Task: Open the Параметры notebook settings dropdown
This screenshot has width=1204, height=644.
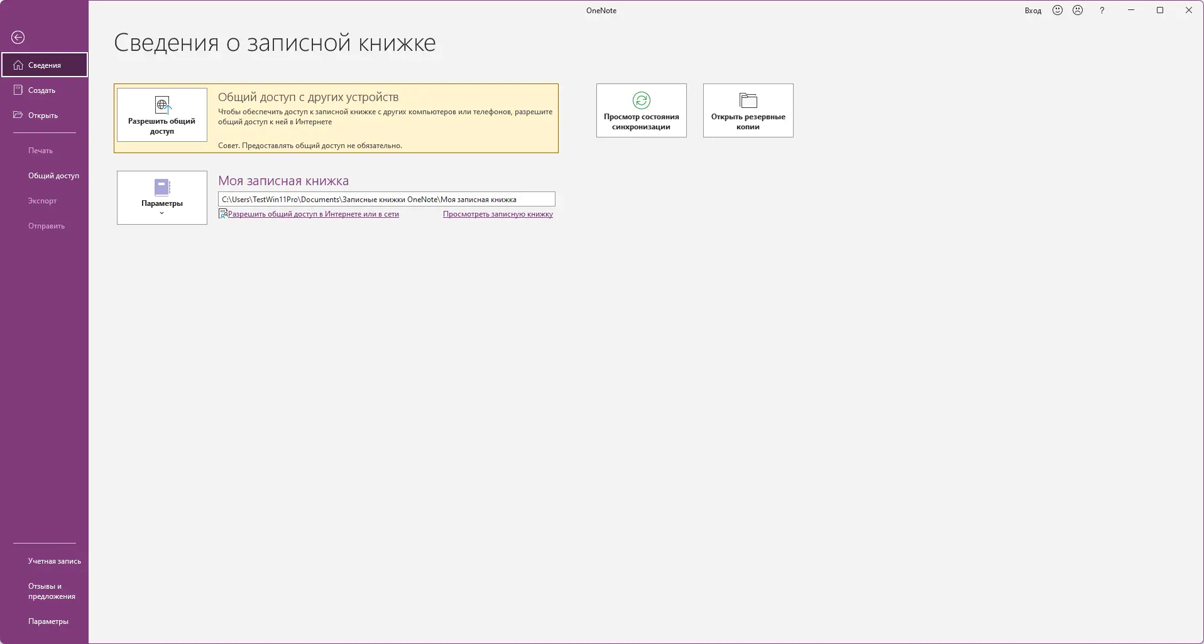Action: (162, 198)
